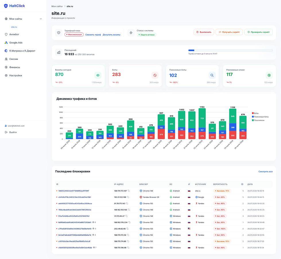Click user@haltclick.com account label
Screen dimensions: 281x259
tap(16, 126)
